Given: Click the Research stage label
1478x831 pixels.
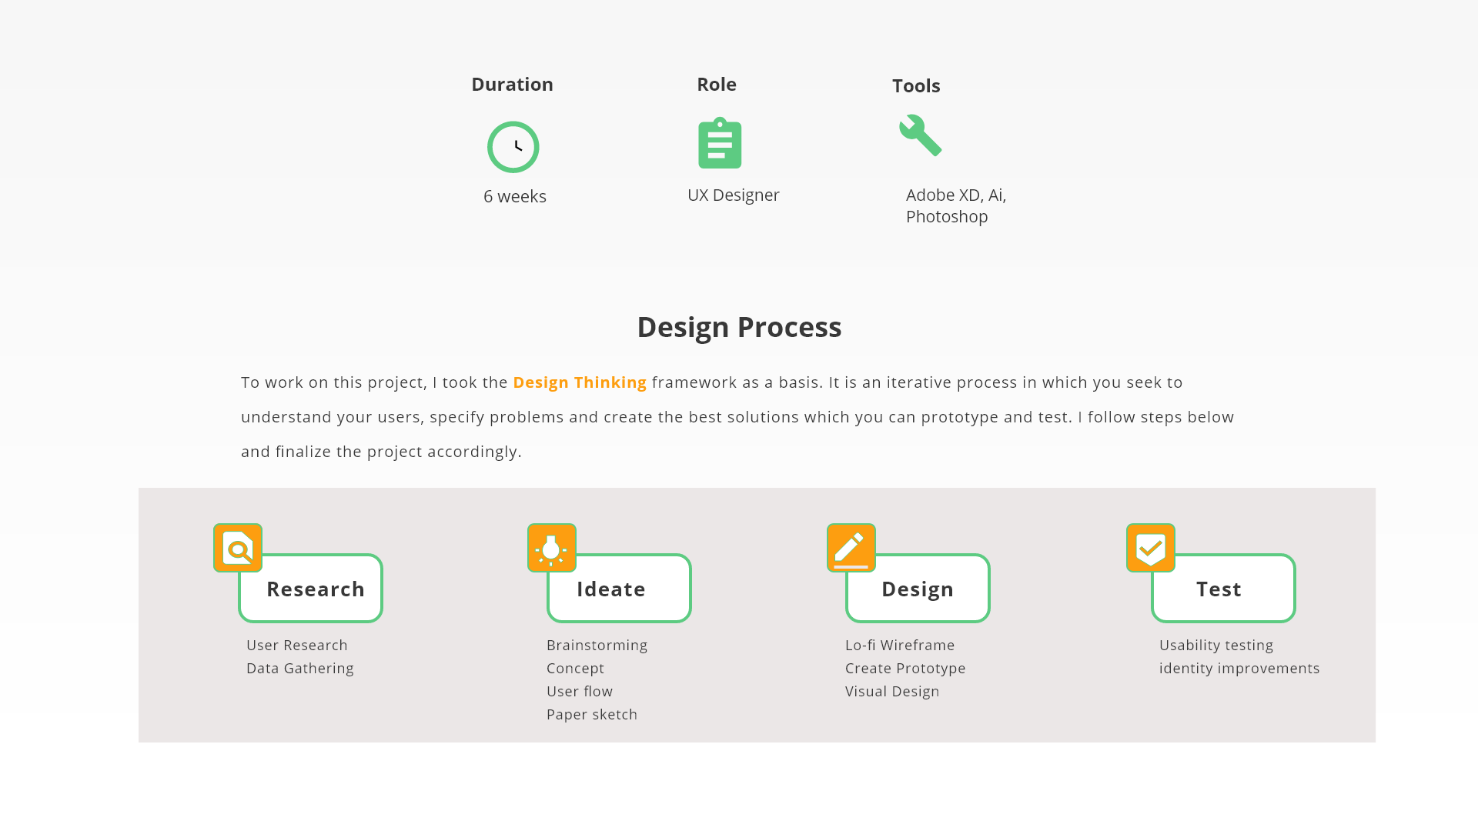Looking at the screenshot, I should (x=316, y=589).
